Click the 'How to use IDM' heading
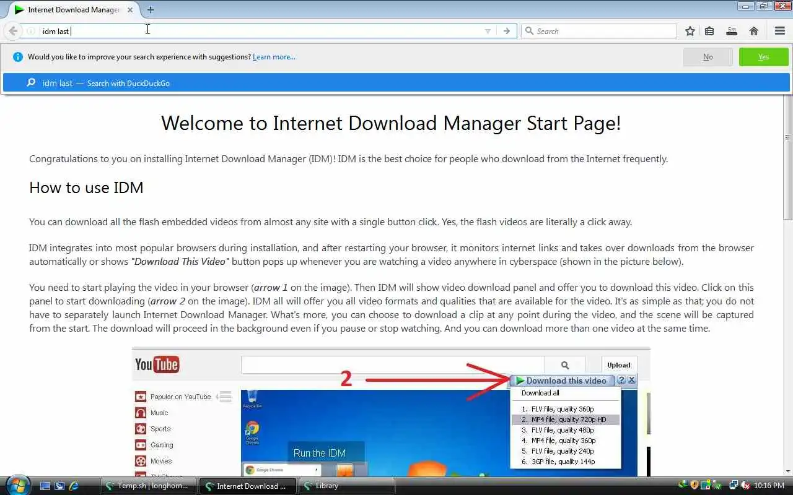This screenshot has height=495, width=793. (x=86, y=188)
